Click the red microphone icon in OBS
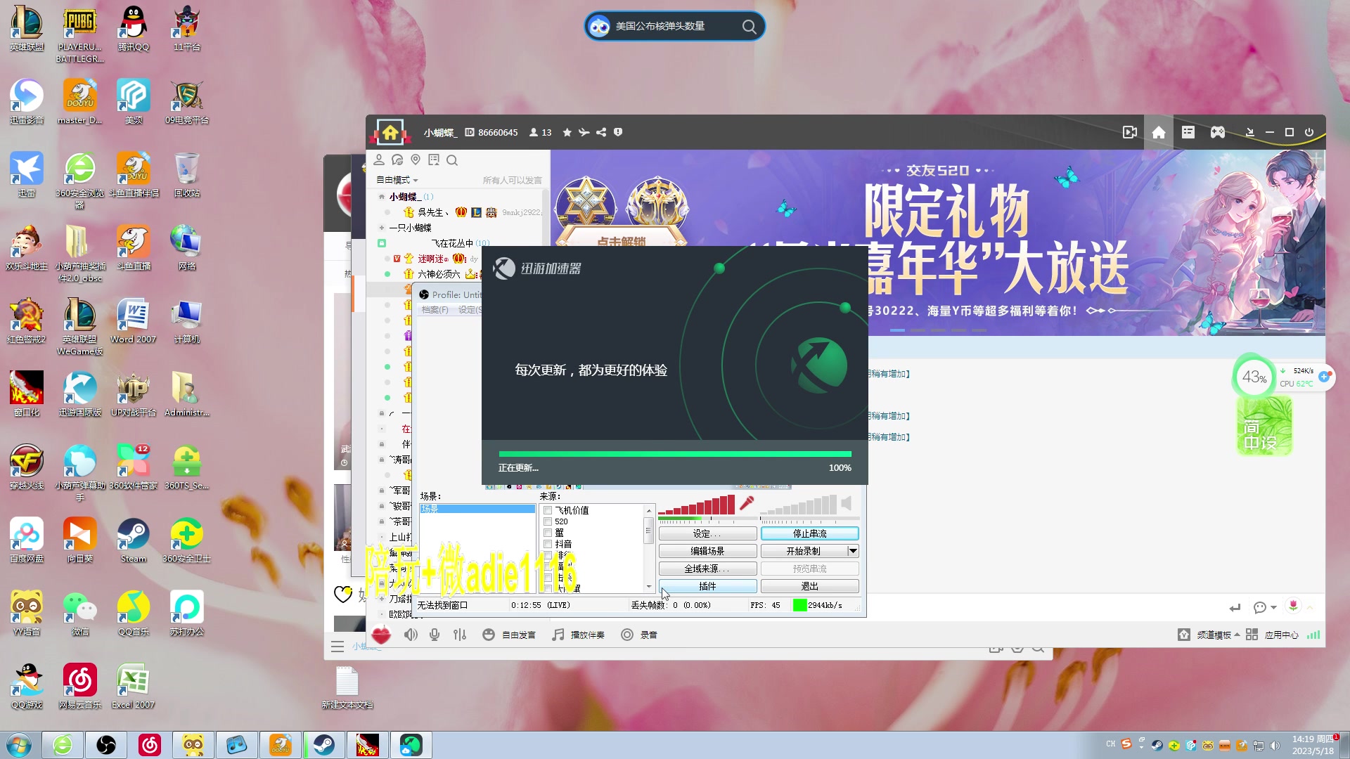The height and width of the screenshot is (759, 1350). coord(747,503)
